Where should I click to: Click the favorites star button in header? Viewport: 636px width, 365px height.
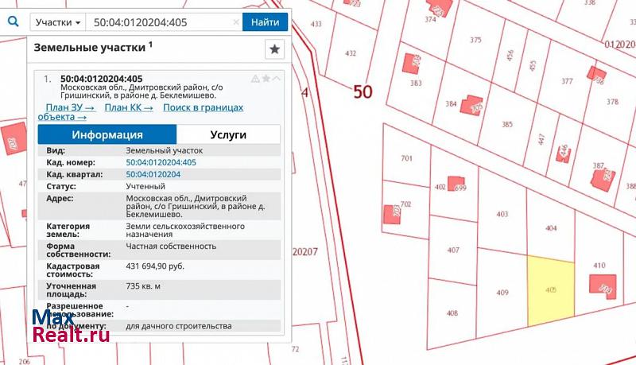point(274,49)
